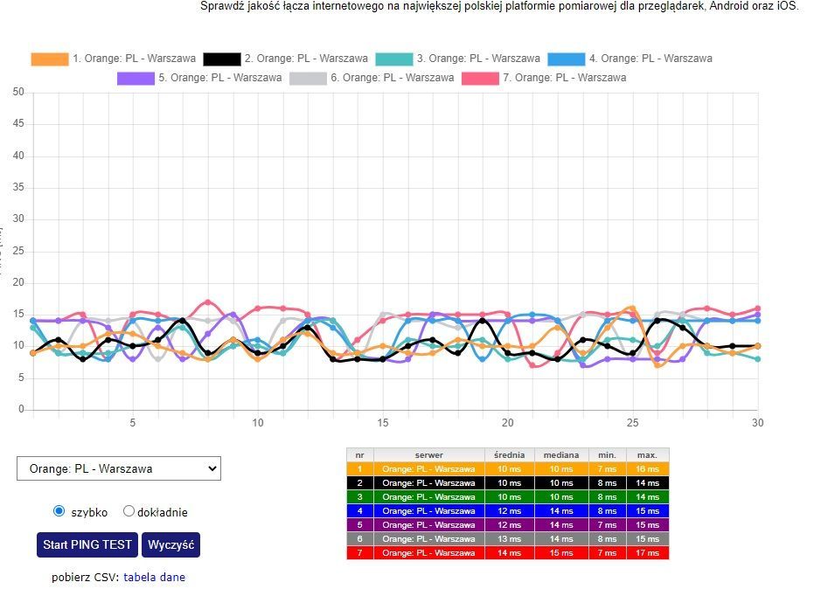Click the 'średnia' column header in table
Viewport: 821px width, 596px height.
pyautogui.click(x=508, y=455)
